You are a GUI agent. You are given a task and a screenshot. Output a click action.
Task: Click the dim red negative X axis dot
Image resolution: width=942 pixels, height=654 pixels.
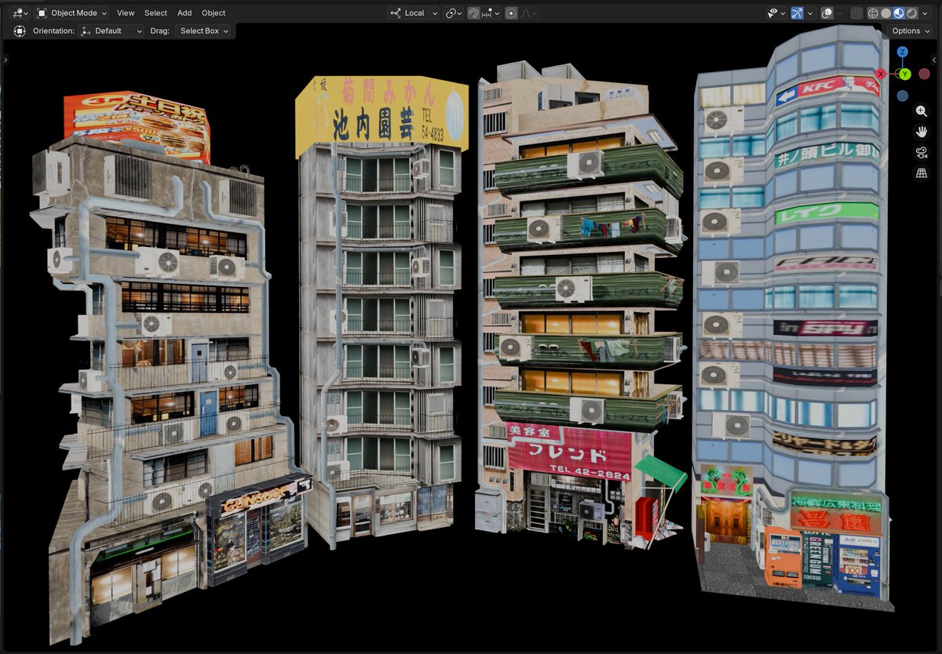pyautogui.click(x=924, y=74)
